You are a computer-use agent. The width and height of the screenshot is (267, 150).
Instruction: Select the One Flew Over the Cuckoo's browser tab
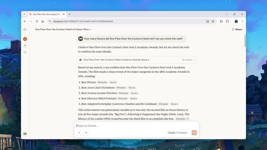point(46,14)
